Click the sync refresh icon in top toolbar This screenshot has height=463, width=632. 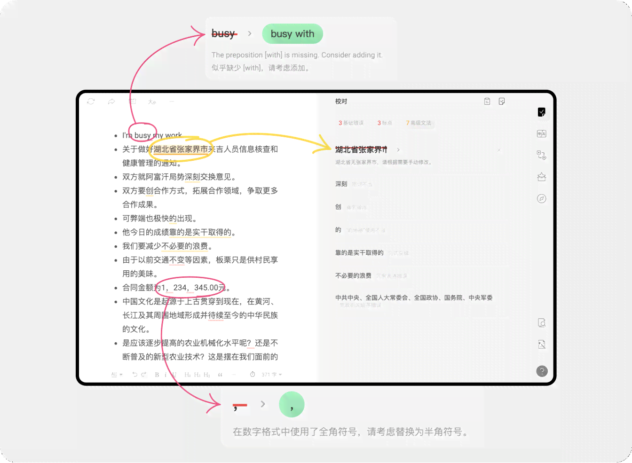91,102
